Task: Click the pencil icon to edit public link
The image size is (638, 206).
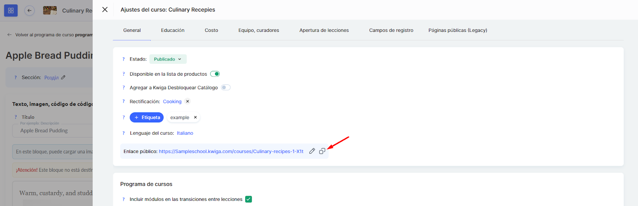Action: click(312, 151)
